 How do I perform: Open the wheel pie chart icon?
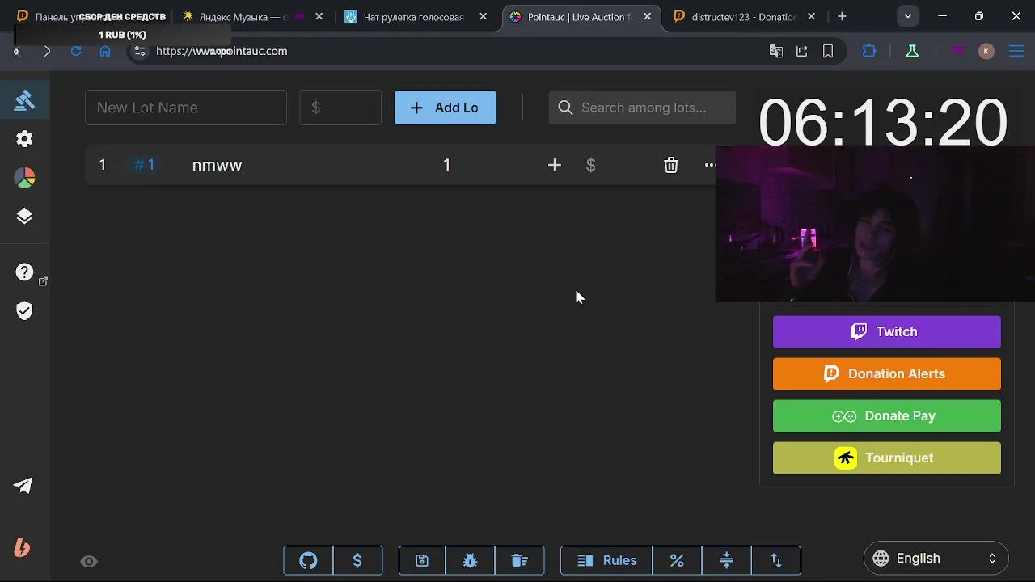pyautogui.click(x=24, y=178)
